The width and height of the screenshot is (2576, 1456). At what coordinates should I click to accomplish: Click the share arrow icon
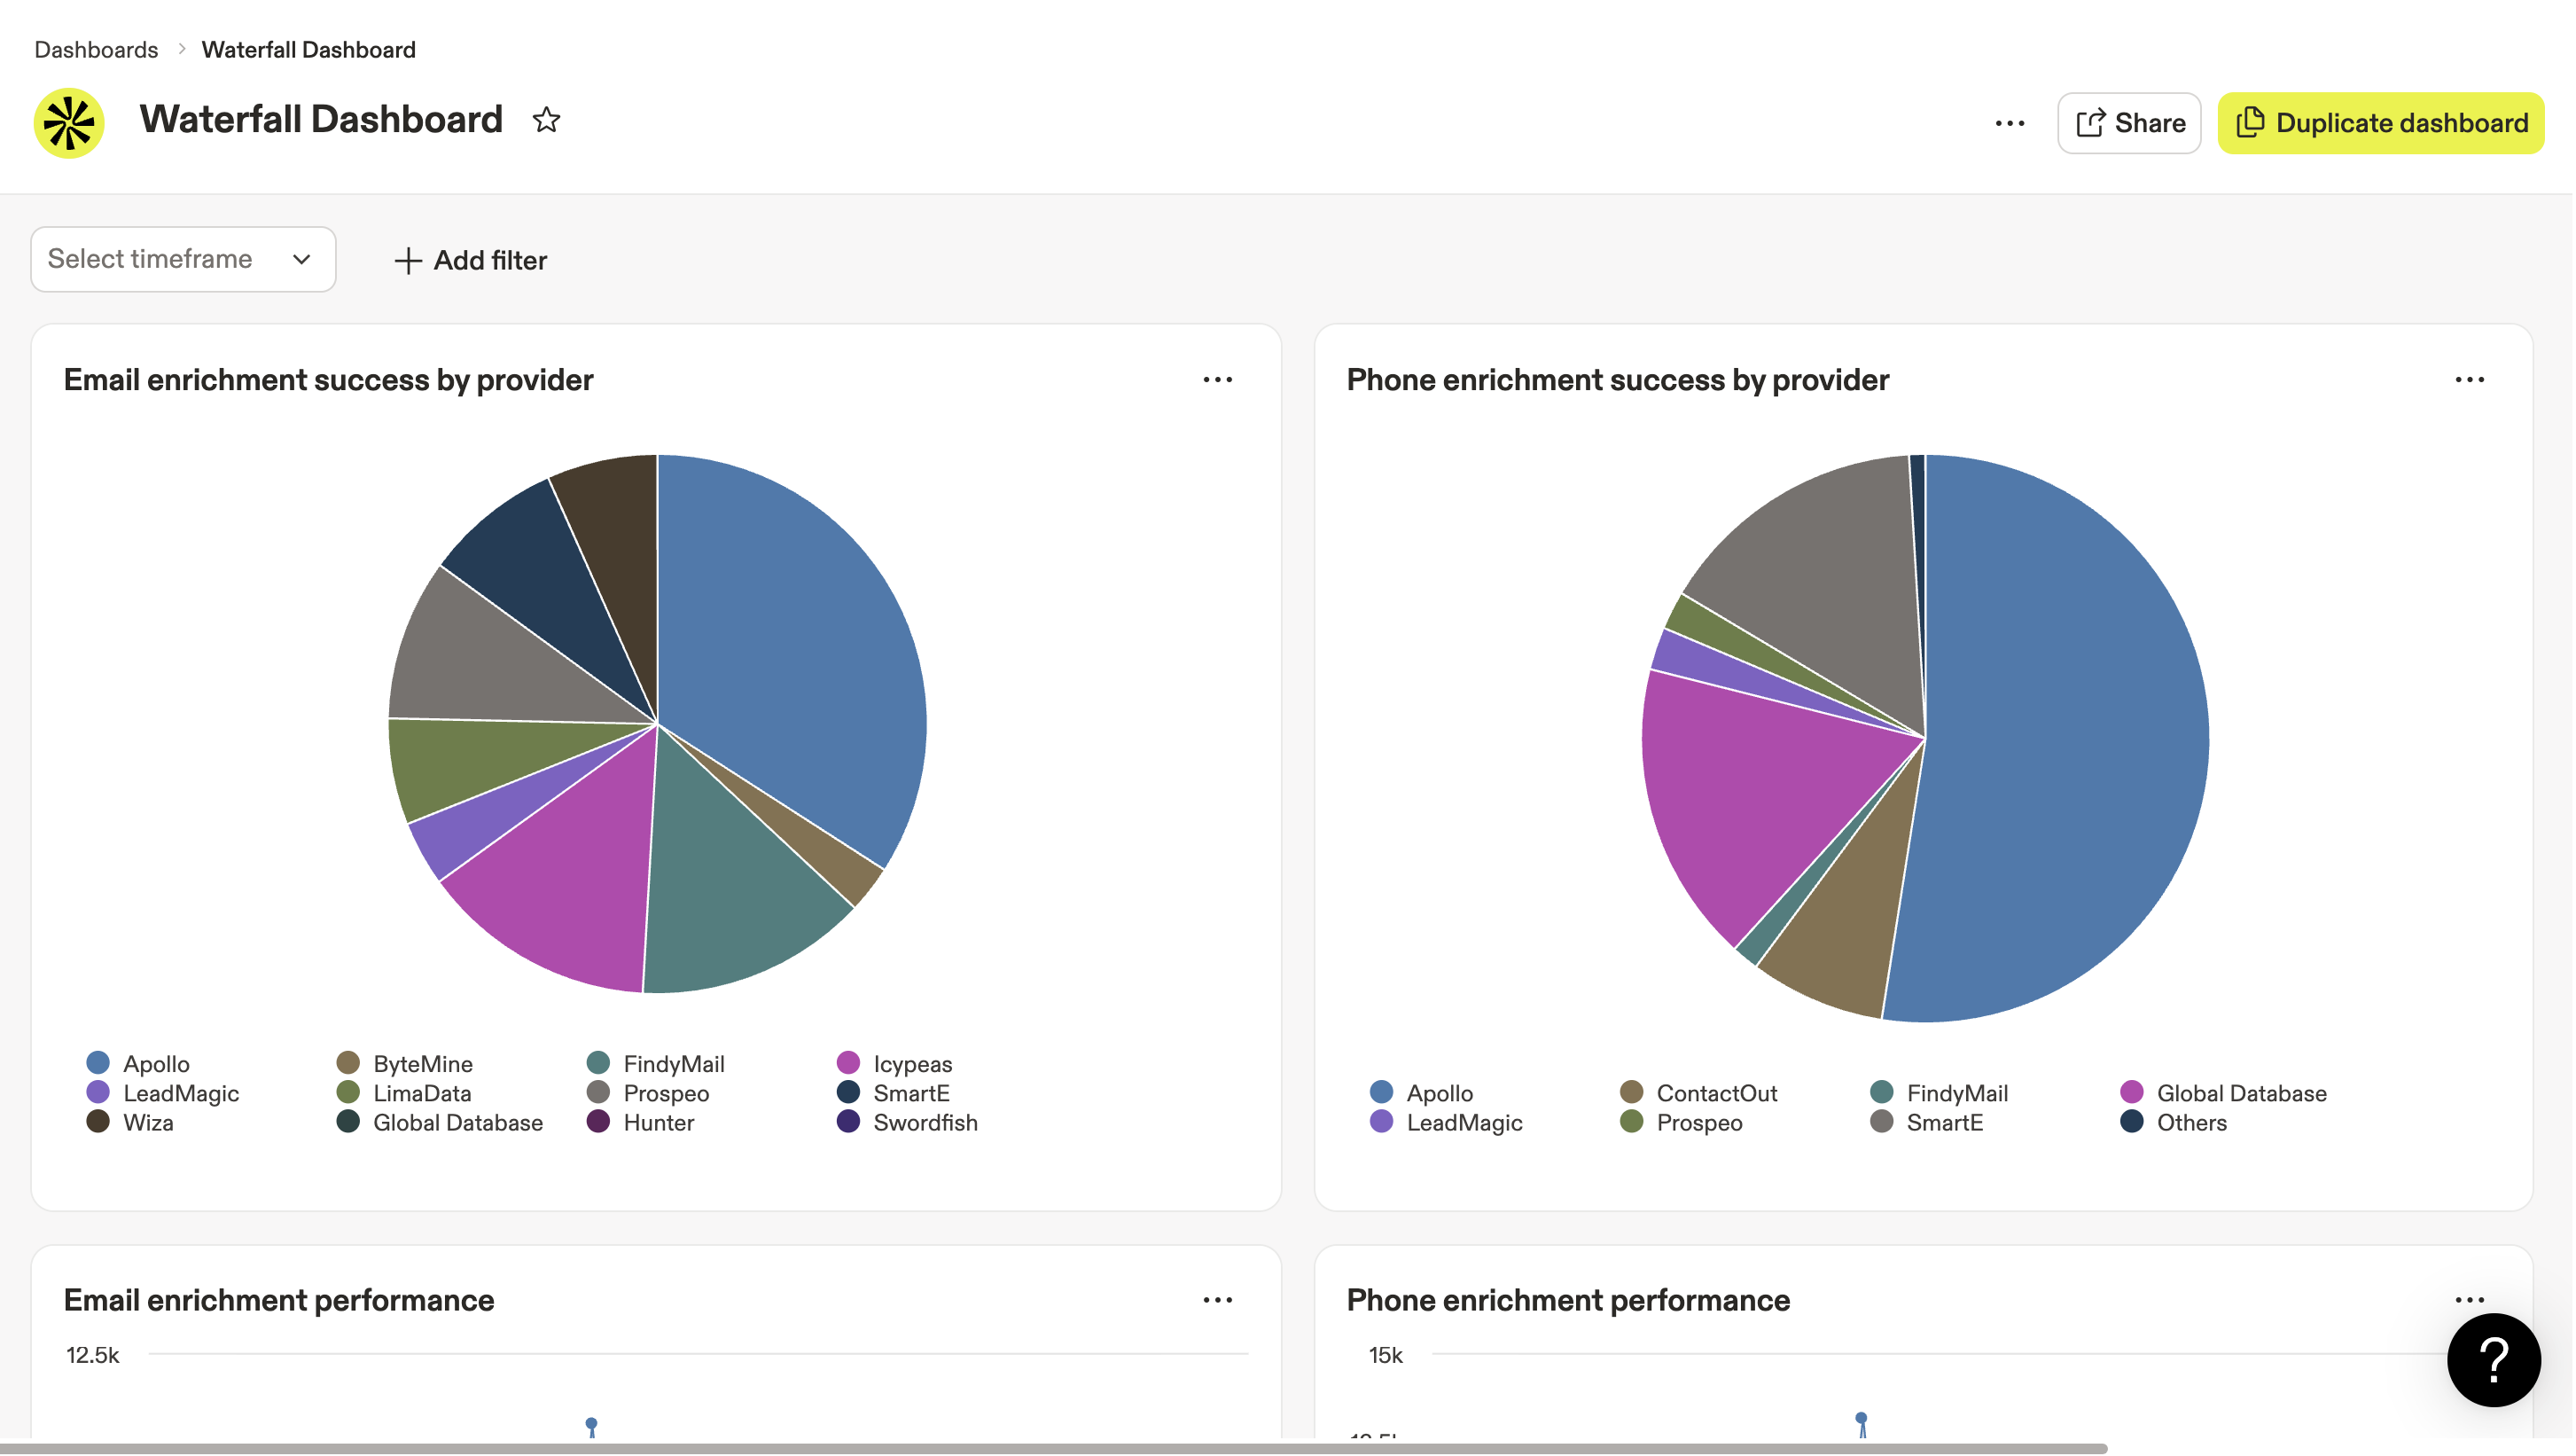tap(2090, 122)
